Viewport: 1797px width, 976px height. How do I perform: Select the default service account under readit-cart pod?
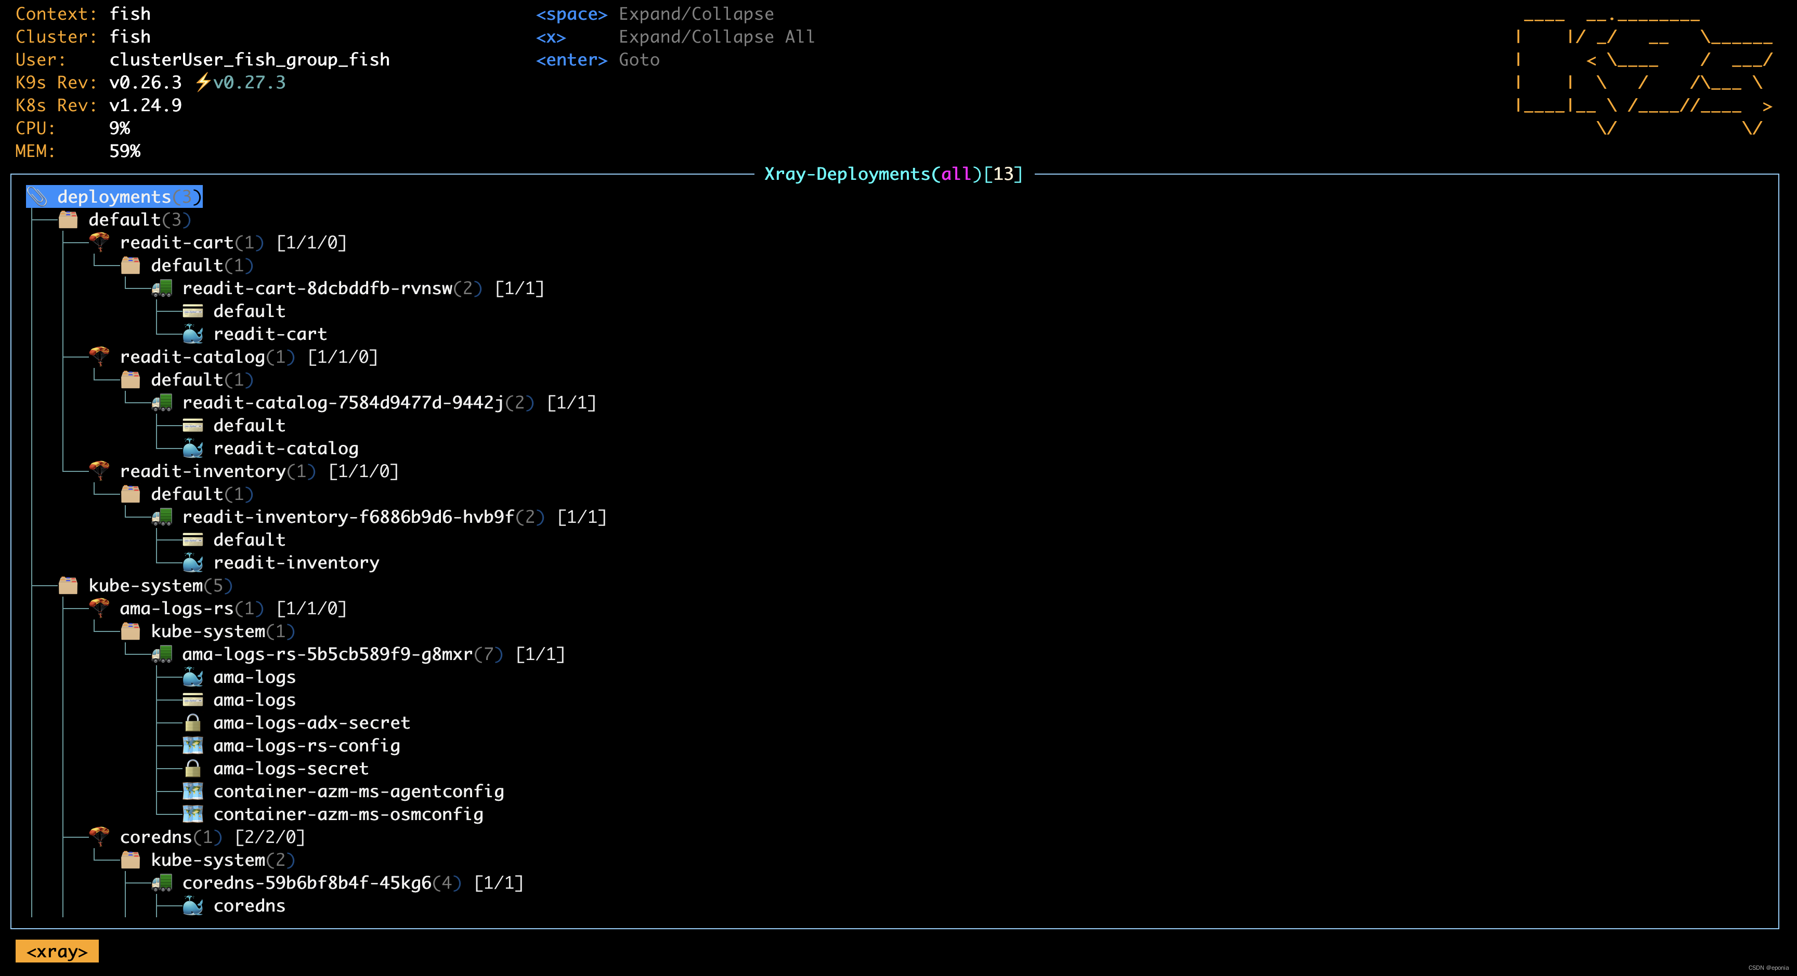[233, 311]
